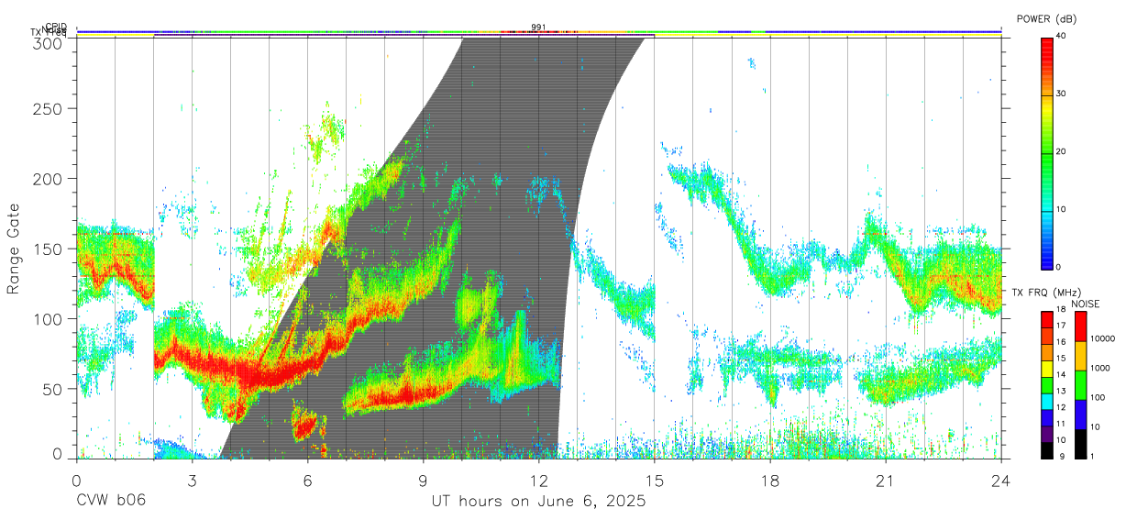Screen dimensions: 1126x520
Task: Click the "POWER (dB)" colorbar title
Action: [x=1048, y=18]
